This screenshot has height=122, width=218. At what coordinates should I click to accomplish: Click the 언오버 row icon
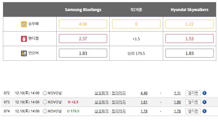pyautogui.click(x=24, y=53)
